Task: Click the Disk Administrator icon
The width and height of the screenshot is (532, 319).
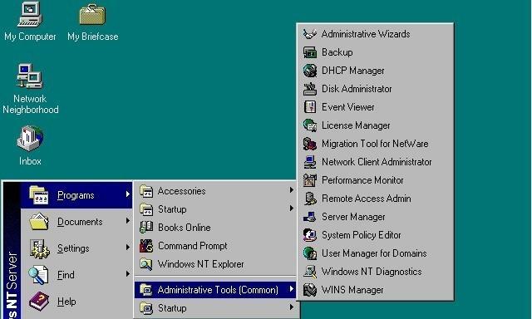Action: tap(310, 89)
